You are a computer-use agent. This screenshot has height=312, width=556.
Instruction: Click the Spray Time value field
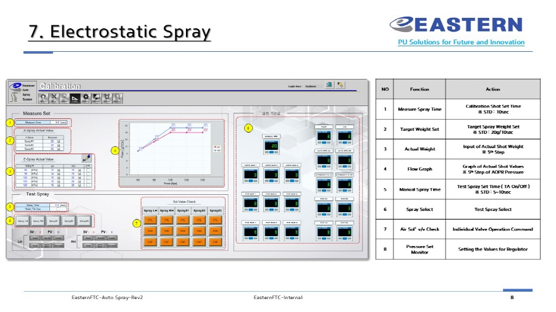pos(58,205)
